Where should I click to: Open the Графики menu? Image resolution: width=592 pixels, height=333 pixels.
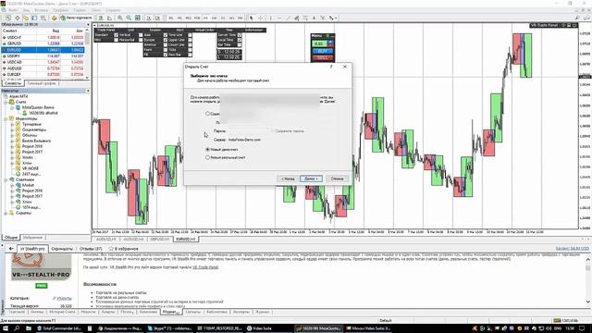(60, 10)
